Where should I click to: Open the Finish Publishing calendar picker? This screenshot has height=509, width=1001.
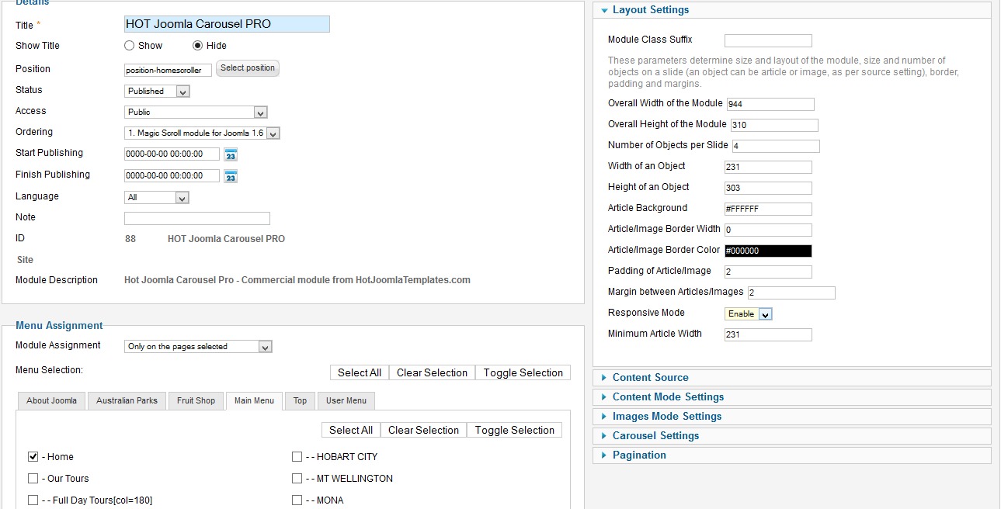tap(231, 176)
